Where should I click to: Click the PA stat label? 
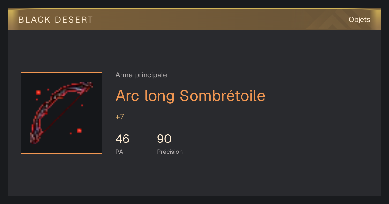click(119, 152)
